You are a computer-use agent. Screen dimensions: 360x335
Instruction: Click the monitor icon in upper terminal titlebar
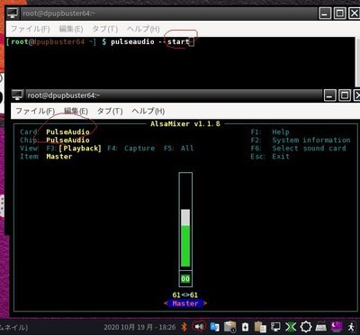[13, 14]
